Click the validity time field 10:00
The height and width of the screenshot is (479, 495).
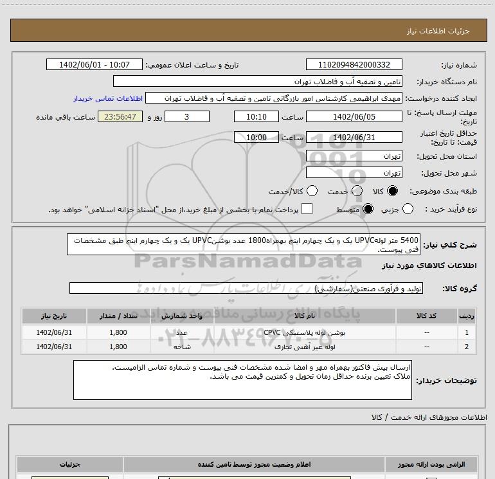(256, 138)
